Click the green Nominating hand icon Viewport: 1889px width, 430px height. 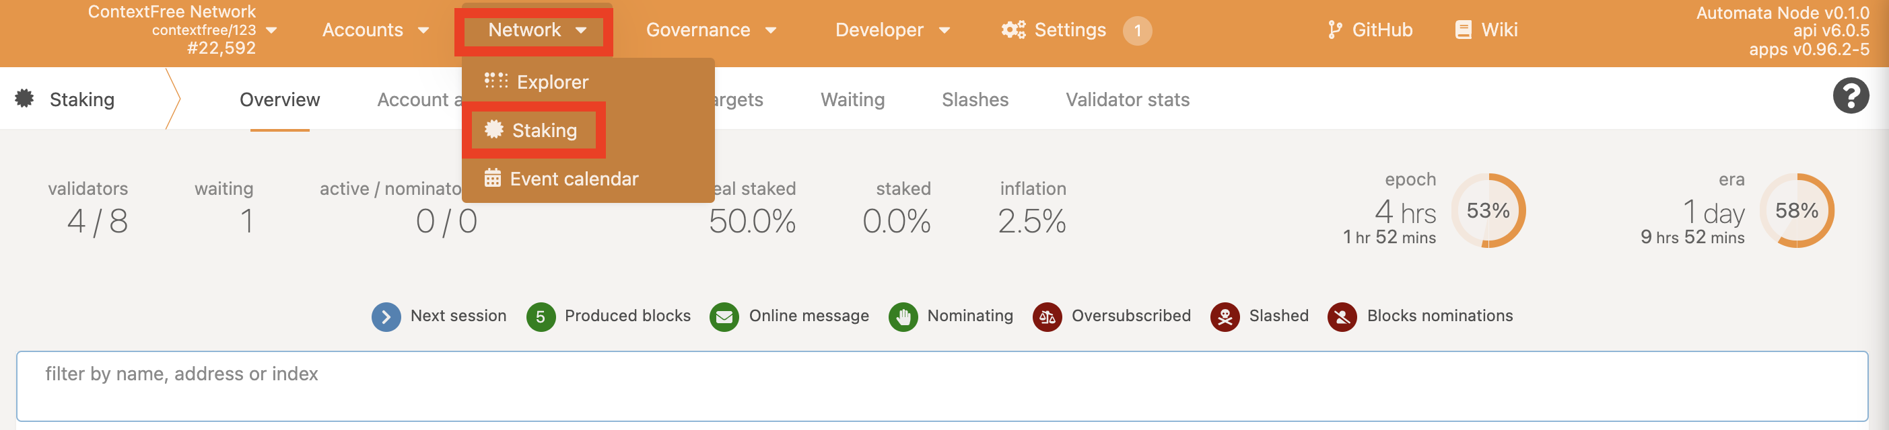tap(903, 316)
